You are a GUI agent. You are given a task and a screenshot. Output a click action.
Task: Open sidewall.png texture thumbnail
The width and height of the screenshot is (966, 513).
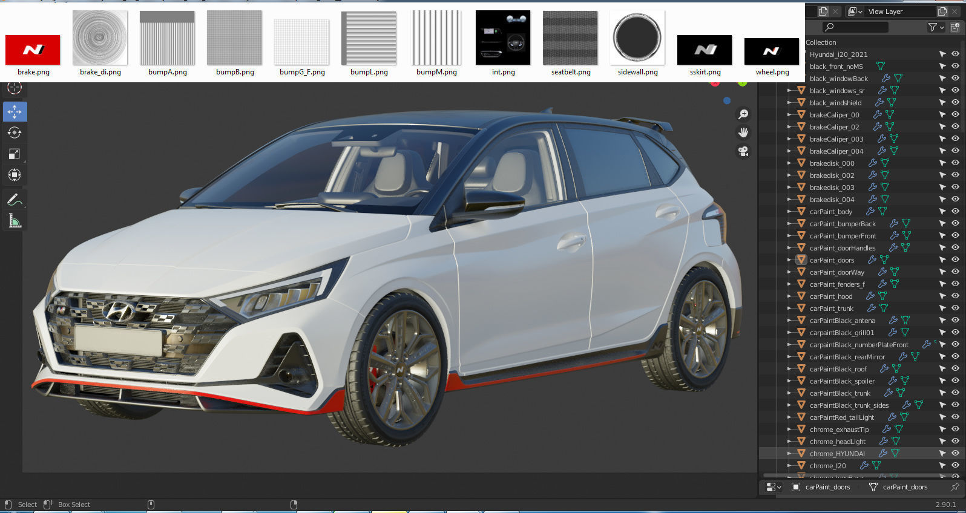pos(637,38)
